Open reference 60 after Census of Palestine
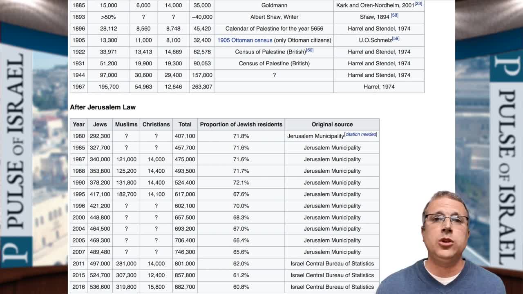This screenshot has width=523, height=294. point(310,50)
